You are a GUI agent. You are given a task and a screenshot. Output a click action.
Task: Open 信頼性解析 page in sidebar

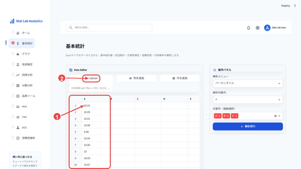pos(29,138)
